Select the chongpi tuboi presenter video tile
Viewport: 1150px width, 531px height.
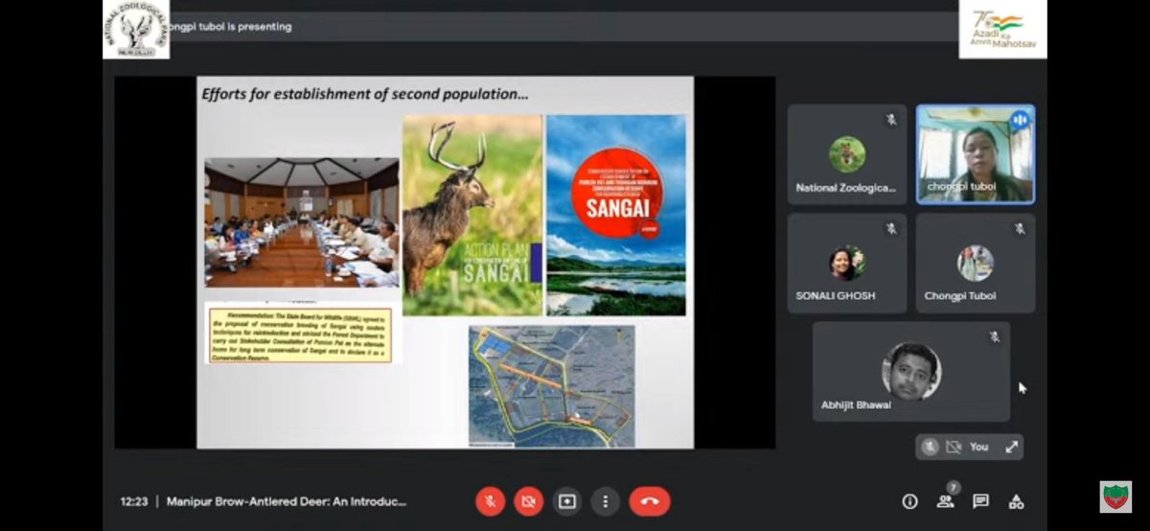click(x=976, y=154)
